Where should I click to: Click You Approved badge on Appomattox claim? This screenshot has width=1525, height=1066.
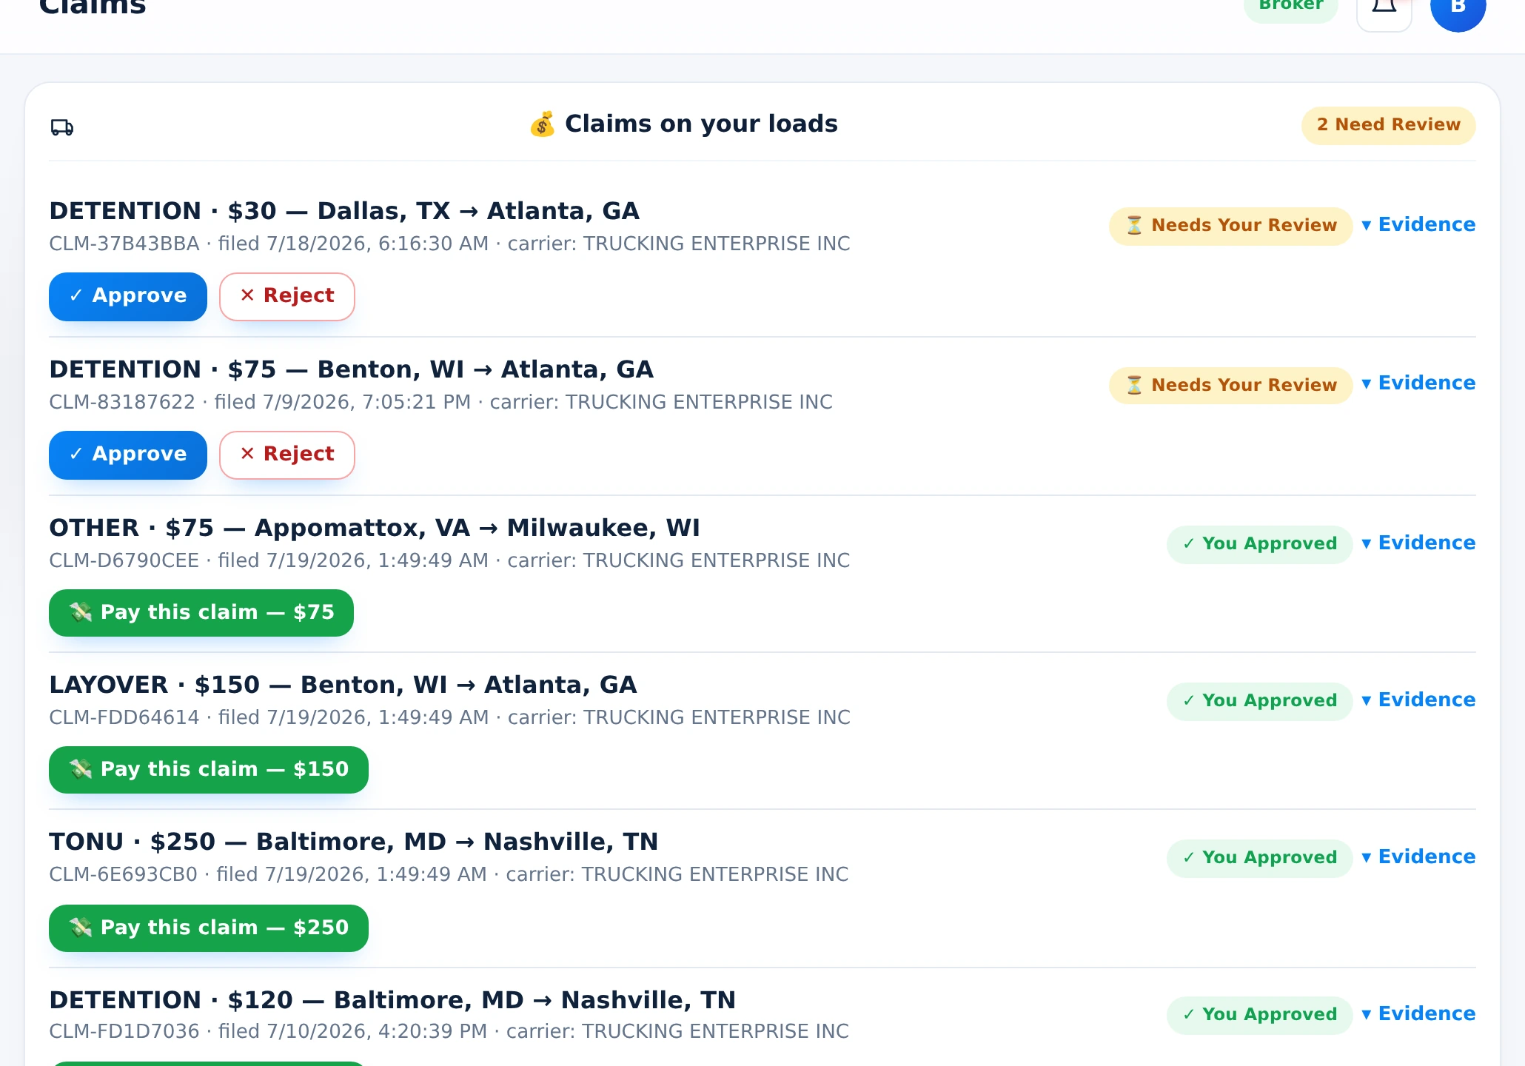pos(1259,544)
